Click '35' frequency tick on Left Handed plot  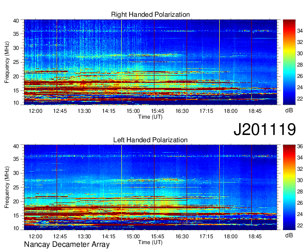(16, 159)
